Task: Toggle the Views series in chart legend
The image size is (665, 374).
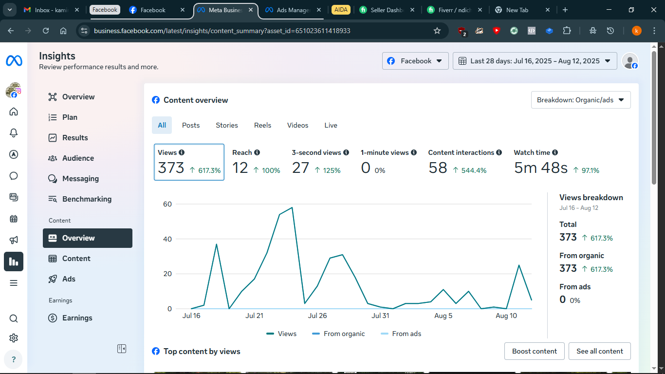Action: tap(281, 334)
